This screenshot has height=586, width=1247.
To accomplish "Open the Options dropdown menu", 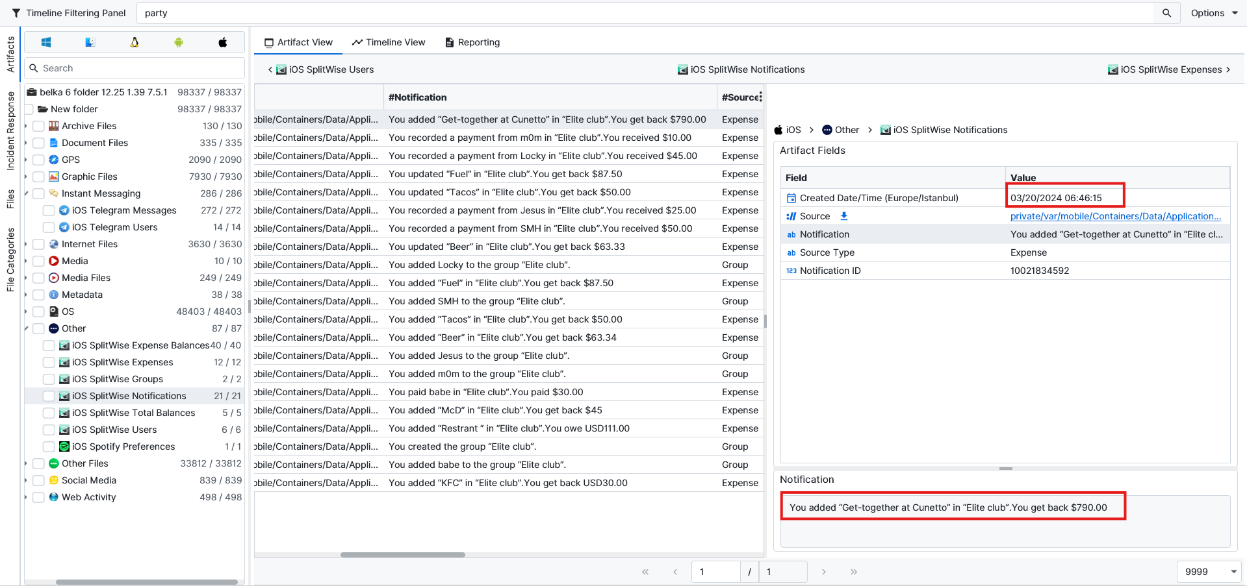I will point(1214,13).
